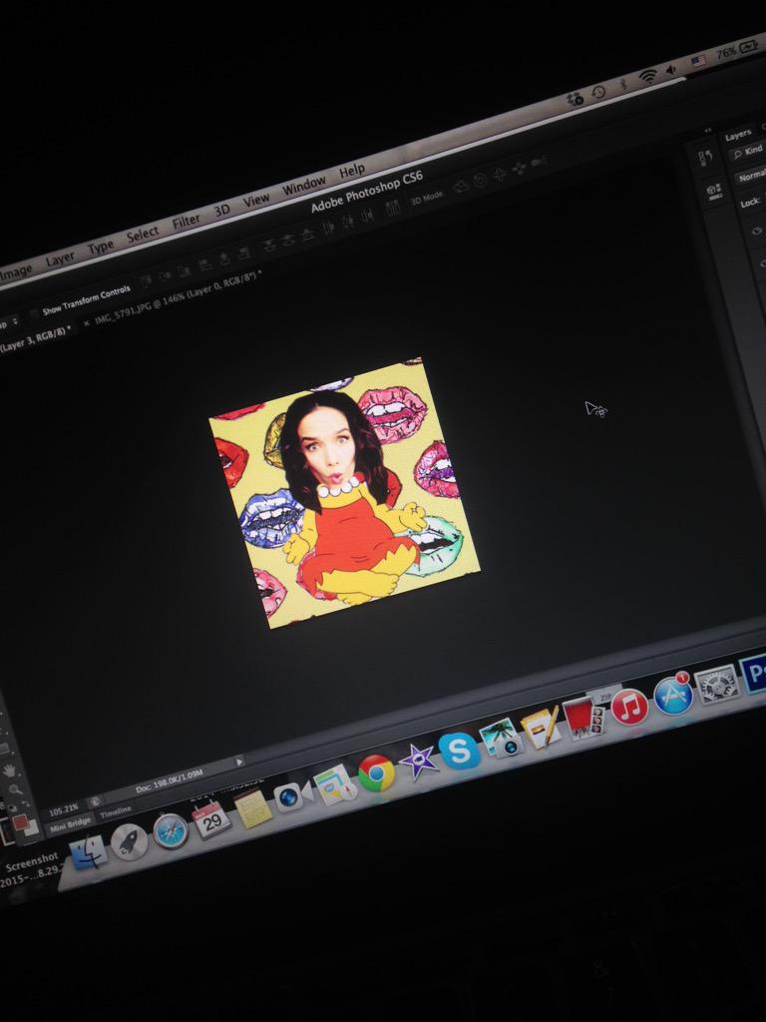The height and width of the screenshot is (1022, 766).
Task: Open the Auto-Select target dropdown
Action: tap(7, 323)
